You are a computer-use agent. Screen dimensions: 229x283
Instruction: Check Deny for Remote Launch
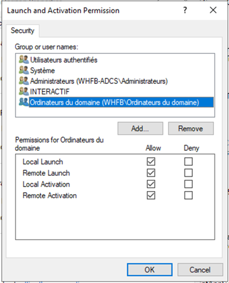(188, 173)
